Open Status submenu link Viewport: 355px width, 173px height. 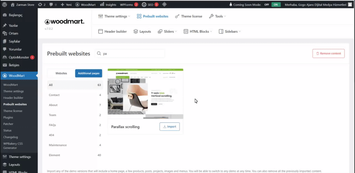tap(7, 130)
